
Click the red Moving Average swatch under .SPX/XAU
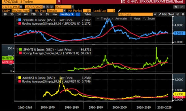pos(20,23)
